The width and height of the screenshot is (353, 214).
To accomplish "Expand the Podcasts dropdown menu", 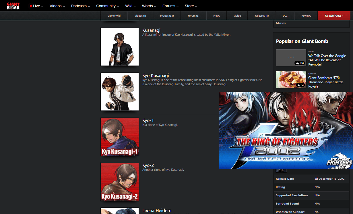I will (81, 6).
